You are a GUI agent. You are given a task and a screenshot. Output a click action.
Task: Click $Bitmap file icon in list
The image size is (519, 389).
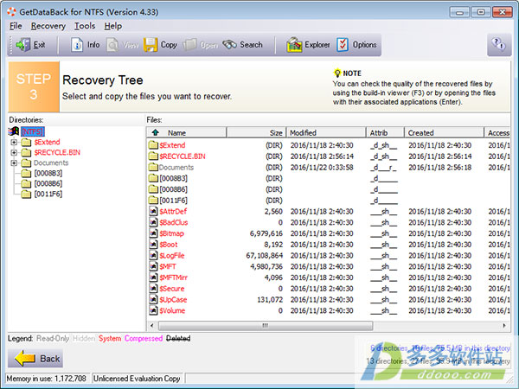point(153,233)
